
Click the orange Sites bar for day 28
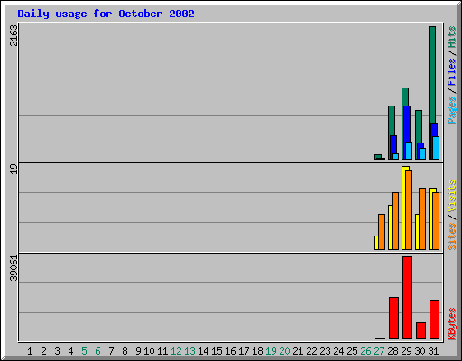[395, 221]
